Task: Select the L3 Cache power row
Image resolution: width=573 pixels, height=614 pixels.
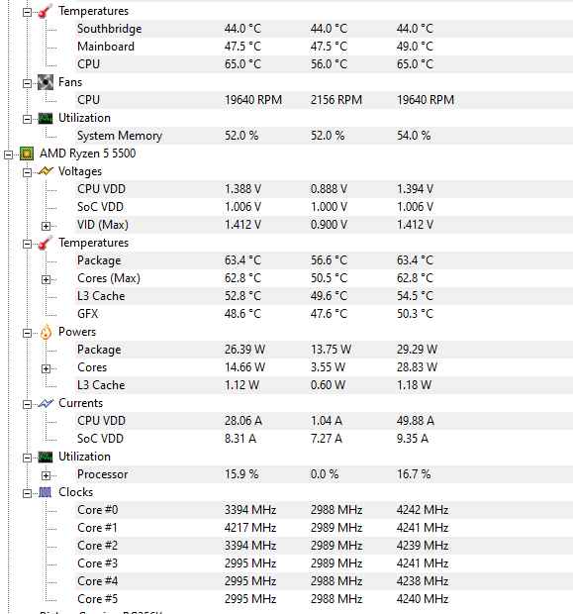Action: pos(324,385)
